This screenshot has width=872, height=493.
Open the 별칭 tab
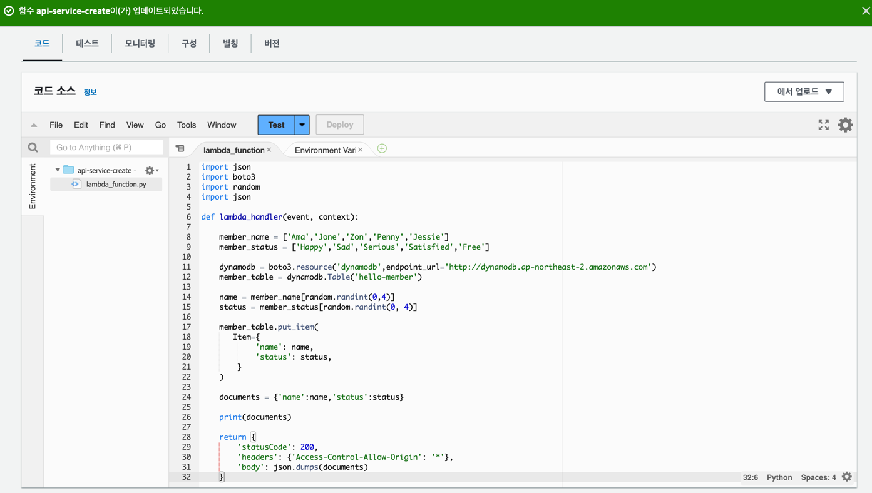click(x=230, y=43)
